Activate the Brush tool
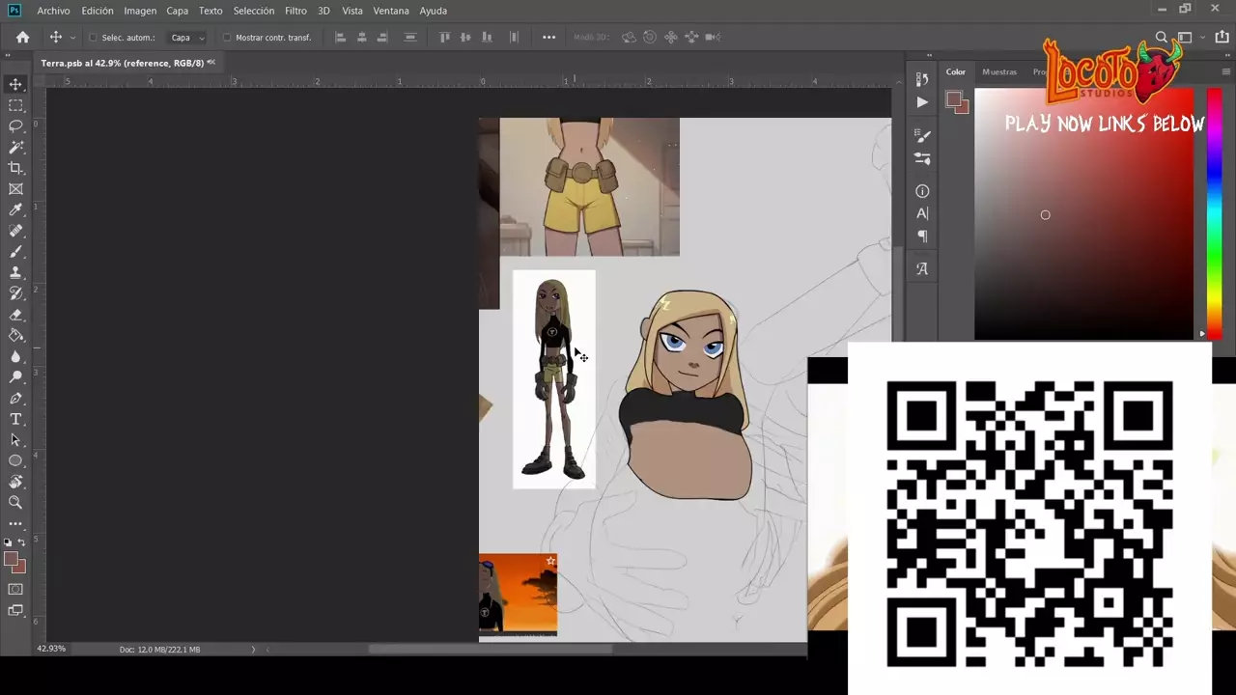Viewport: 1236px width, 695px height. [x=15, y=252]
